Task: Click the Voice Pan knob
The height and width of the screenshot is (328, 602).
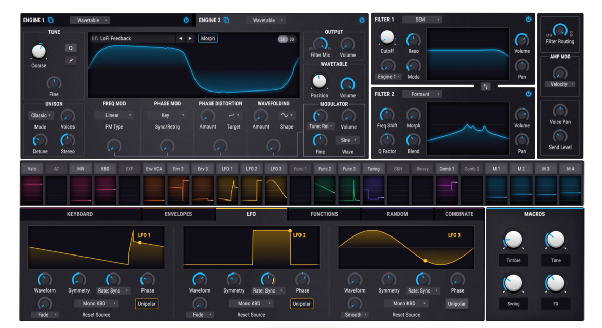Action: click(x=560, y=111)
